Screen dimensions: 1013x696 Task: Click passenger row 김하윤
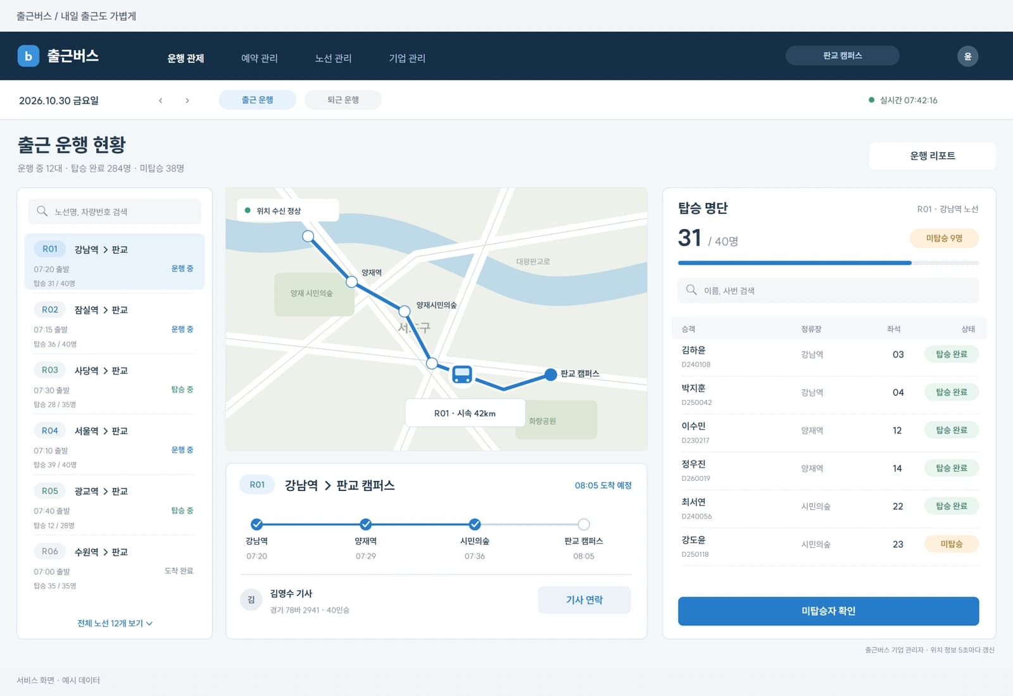tap(828, 356)
